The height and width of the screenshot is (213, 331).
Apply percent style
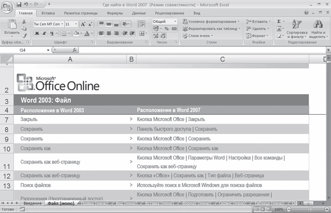(167, 29)
